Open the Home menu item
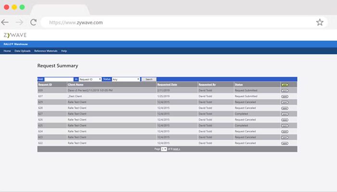 pyautogui.click(x=7, y=51)
